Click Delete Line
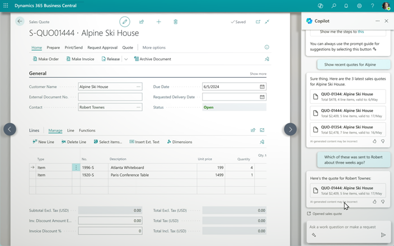Image resolution: width=394 pixels, height=246 pixels. click(x=74, y=142)
